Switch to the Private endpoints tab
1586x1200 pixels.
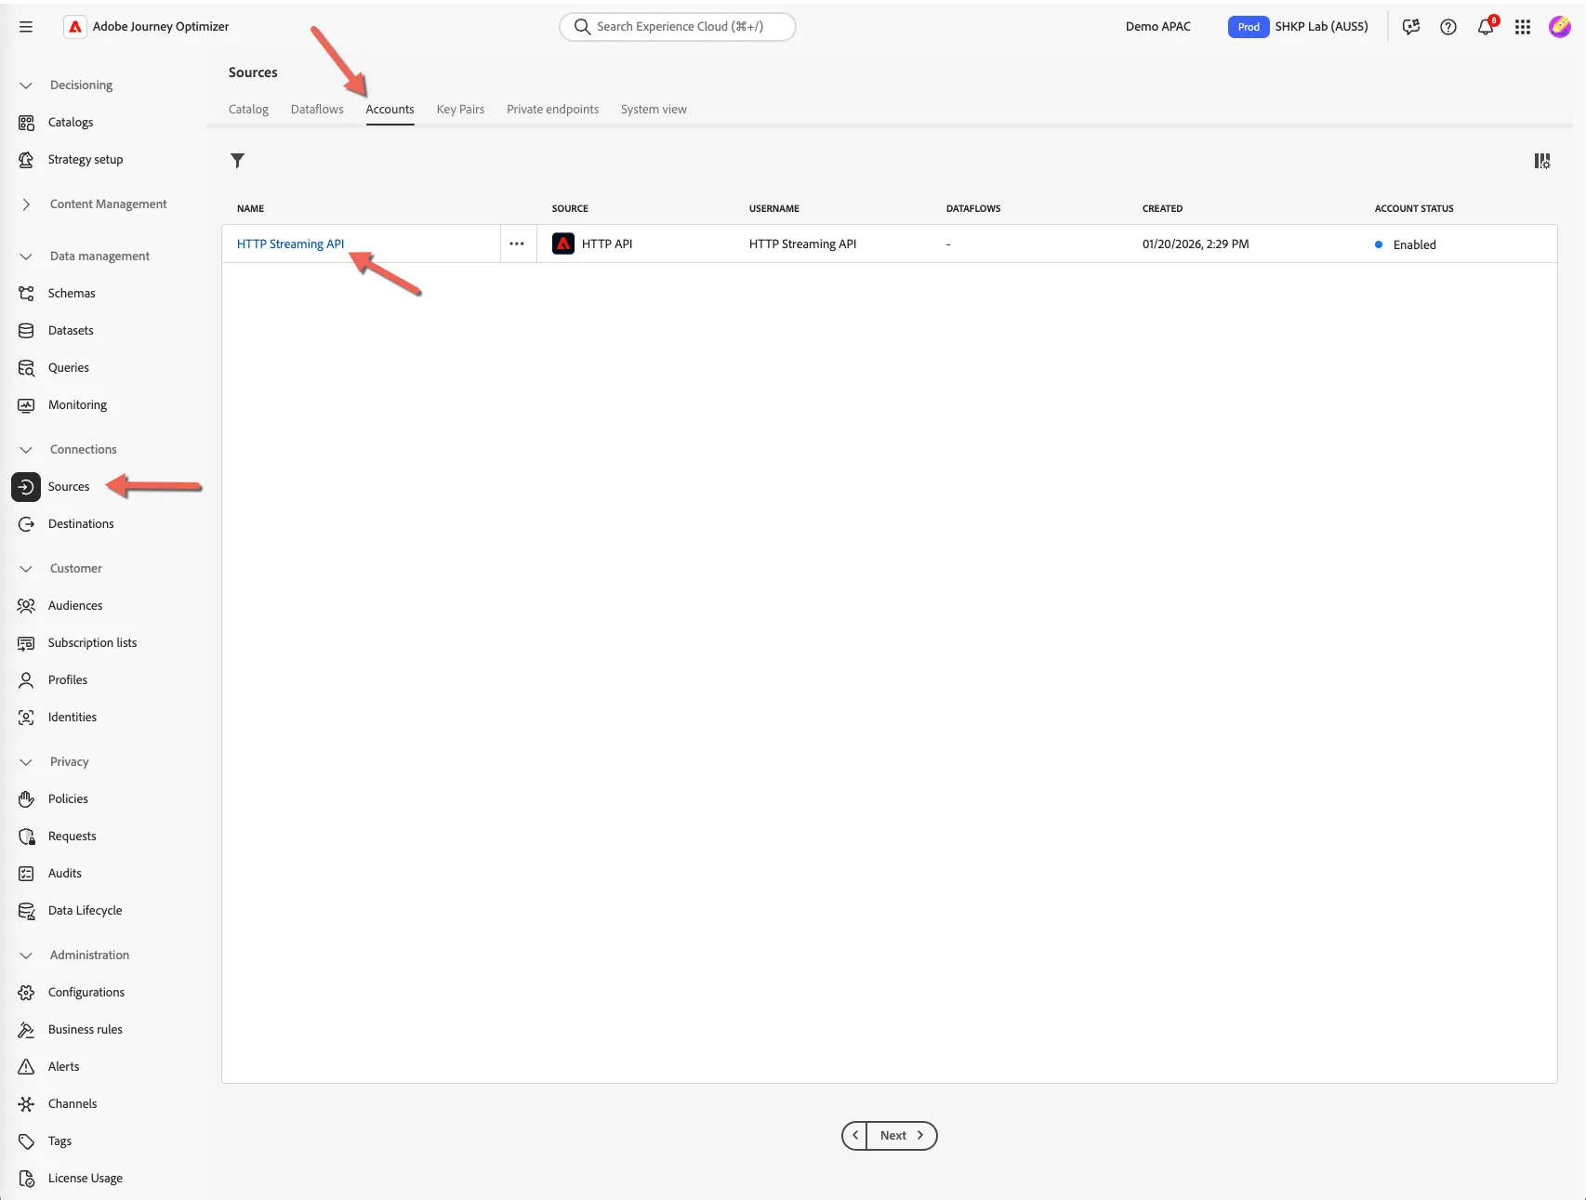(552, 109)
